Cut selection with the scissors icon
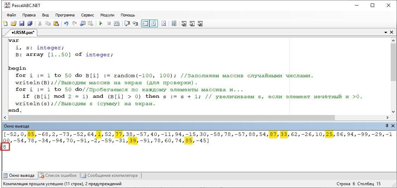 pyautogui.click(x=40, y=23)
